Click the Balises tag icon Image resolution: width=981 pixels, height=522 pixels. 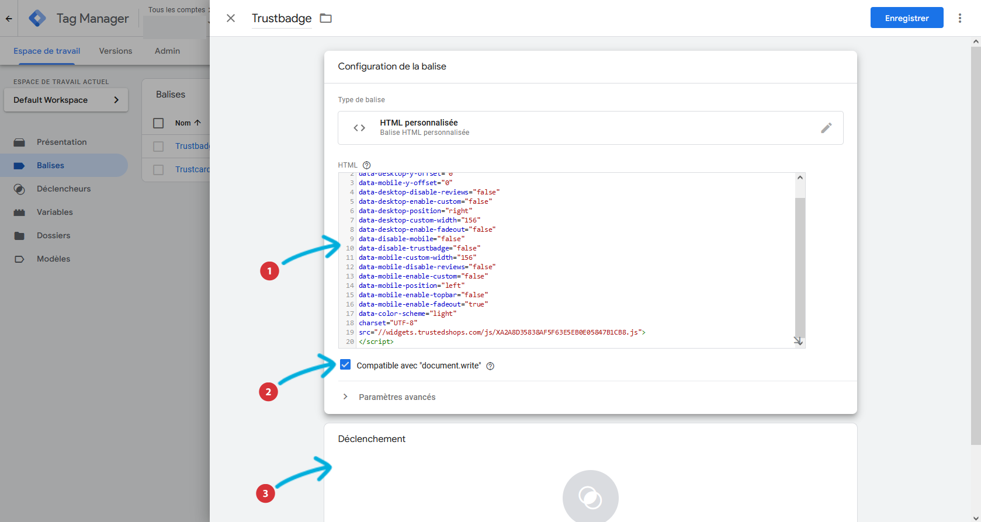pos(19,166)
